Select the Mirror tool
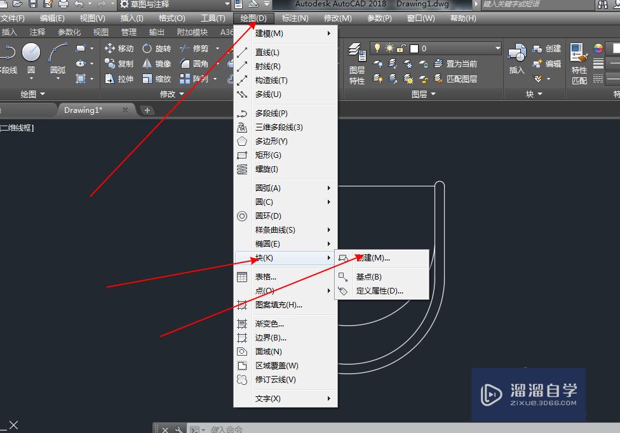 pos(156,63)
